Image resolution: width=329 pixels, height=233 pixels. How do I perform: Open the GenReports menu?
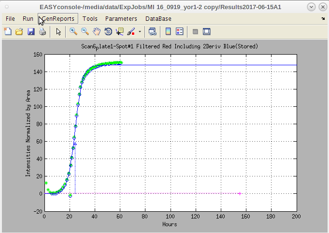[58, 18]
